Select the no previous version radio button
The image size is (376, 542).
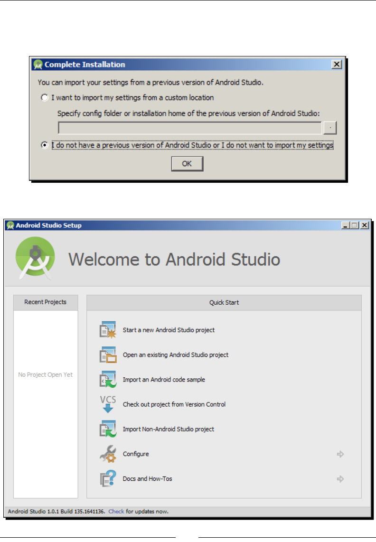pos(44,145)
